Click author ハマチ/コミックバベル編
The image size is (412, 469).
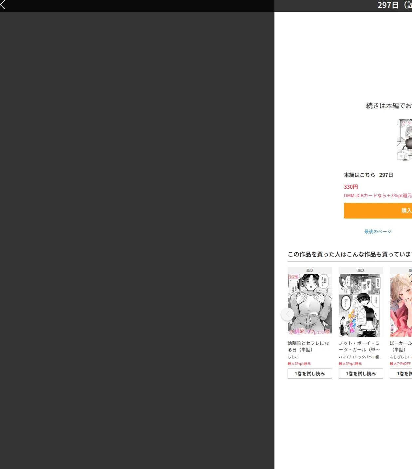(361, 357)
